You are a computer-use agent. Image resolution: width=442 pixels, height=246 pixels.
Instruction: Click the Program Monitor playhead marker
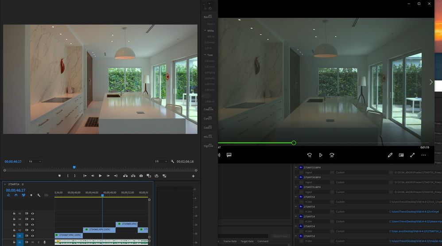[x=74, y=167]
